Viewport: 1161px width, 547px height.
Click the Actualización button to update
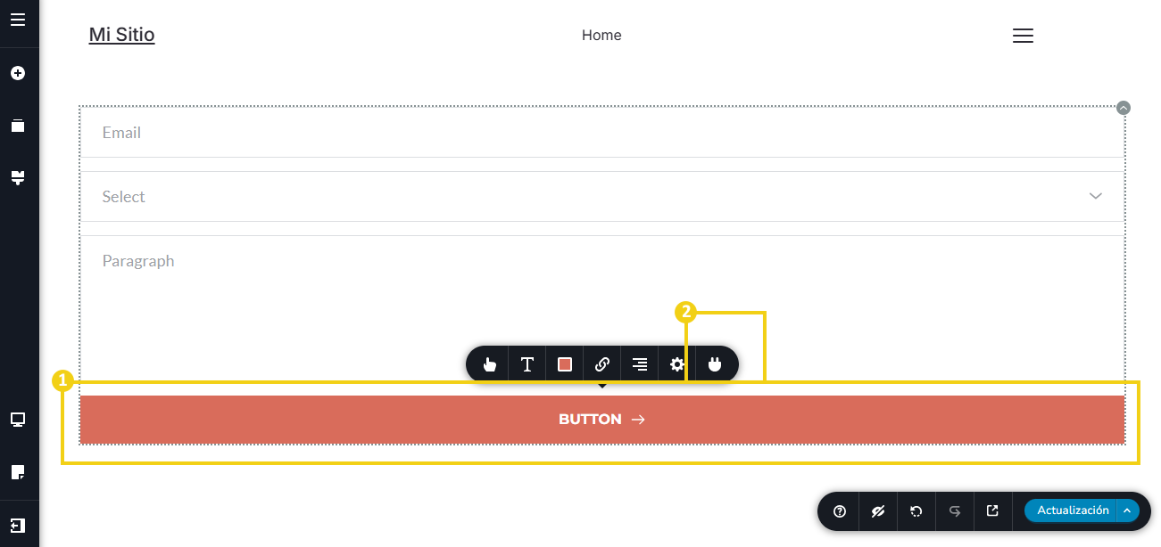click(1073, 510)
